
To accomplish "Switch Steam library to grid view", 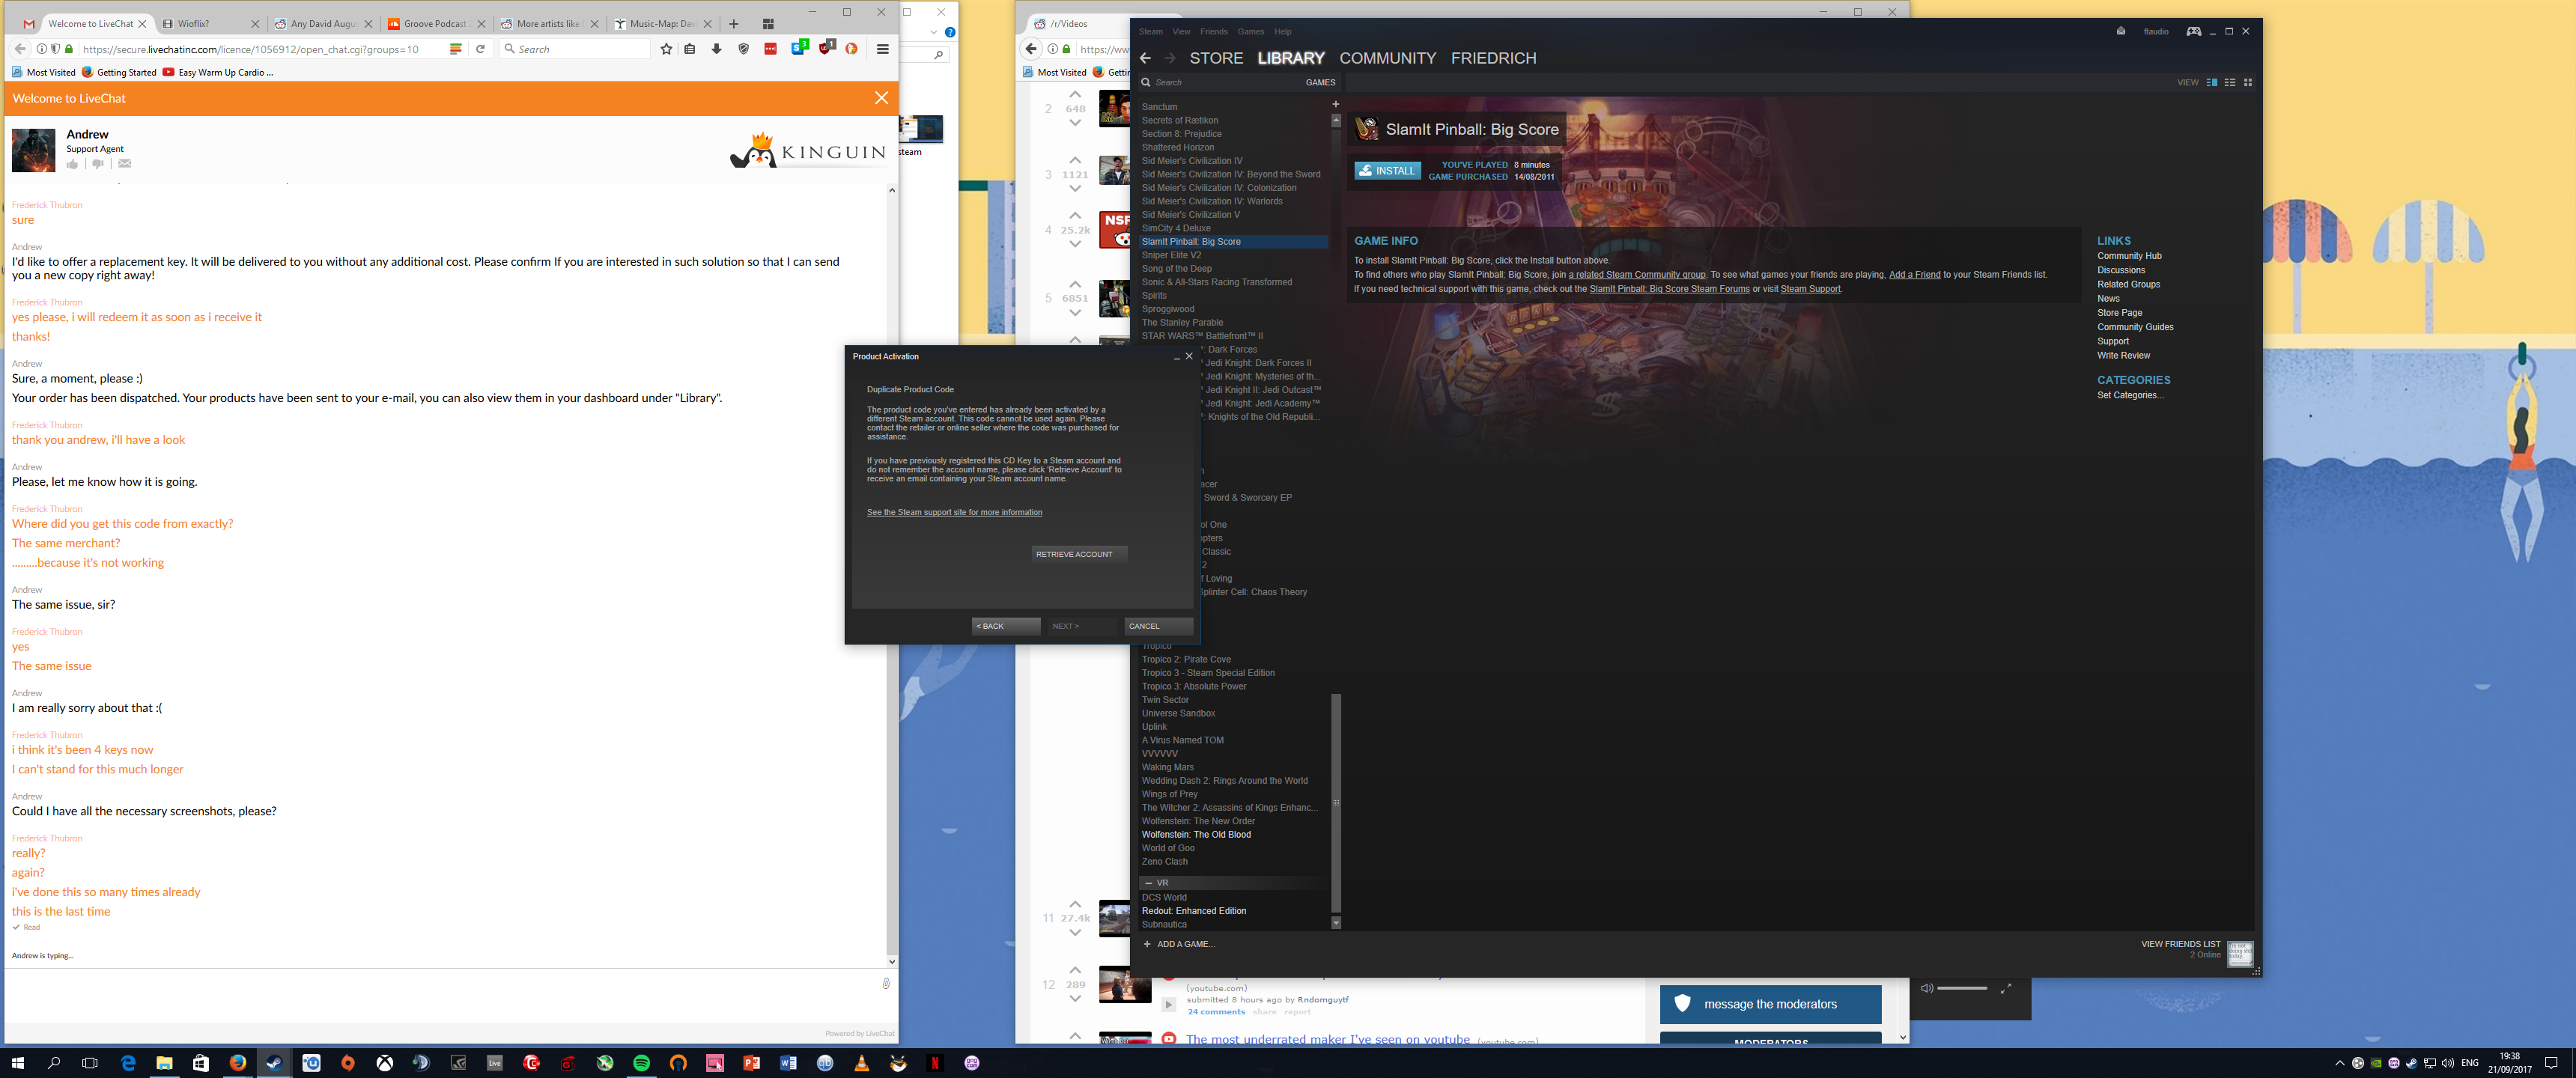I will tap(2248, 82).
